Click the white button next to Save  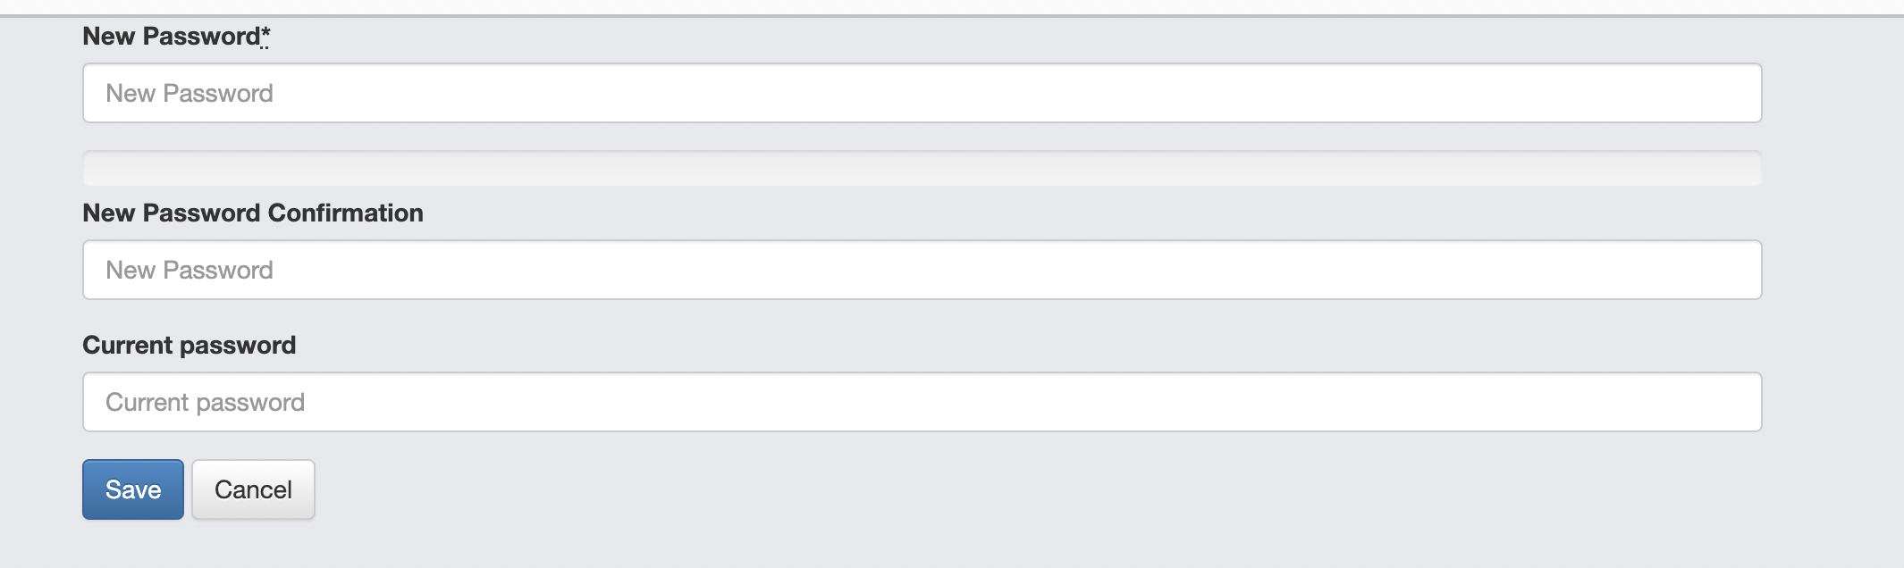click(253, 489)
